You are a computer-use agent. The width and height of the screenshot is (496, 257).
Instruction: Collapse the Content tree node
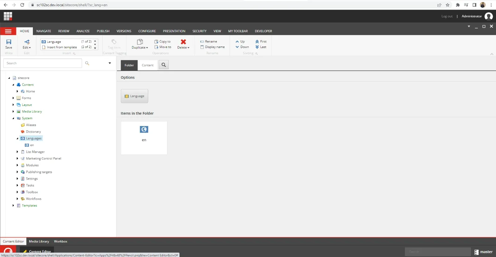click(13, 85)
